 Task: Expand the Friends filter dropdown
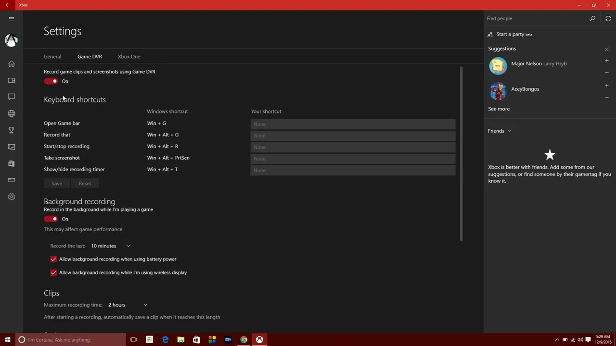(500, 131)
